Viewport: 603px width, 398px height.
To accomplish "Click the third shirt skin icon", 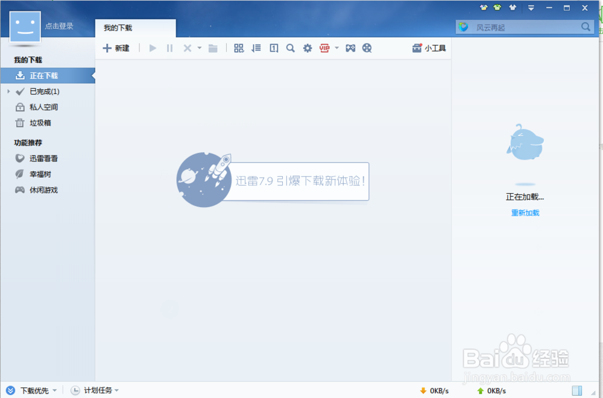I will click(513, 7).
